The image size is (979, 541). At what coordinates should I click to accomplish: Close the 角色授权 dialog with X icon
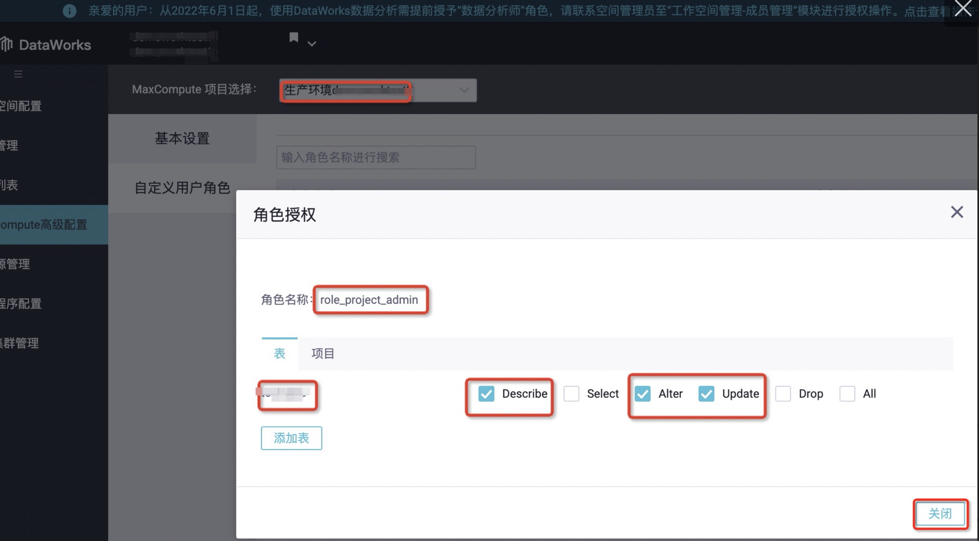(x=957, y=212)
